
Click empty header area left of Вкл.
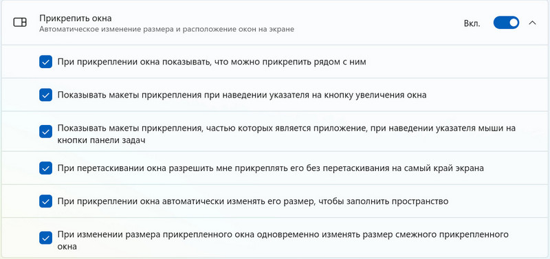click(x=379, y=23)
